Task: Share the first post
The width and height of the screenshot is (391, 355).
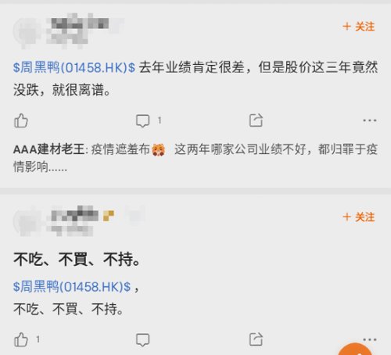Action: click(x=256, y=120)
